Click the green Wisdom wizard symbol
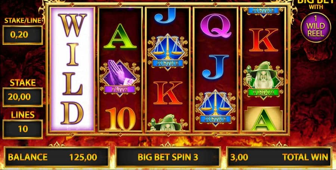 pos(263,80)
